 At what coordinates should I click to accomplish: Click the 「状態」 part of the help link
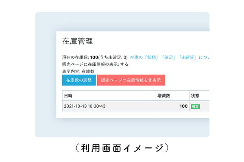pyautogui.click(x=151, y=58)
